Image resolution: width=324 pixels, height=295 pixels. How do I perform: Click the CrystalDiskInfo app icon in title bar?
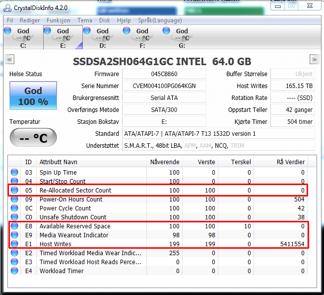tap(7, 8)
